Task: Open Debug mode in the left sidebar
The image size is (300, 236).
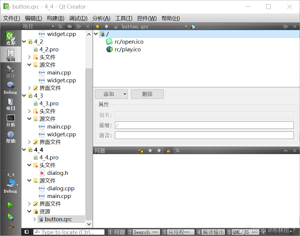Action: (11, 88)
